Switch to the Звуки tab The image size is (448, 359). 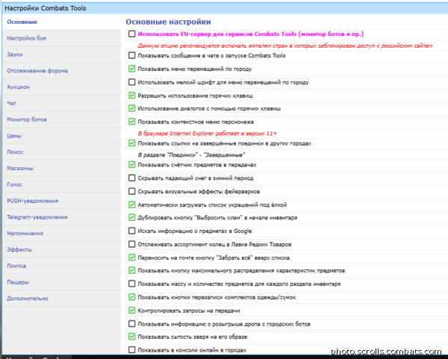(x=15, y=54)
